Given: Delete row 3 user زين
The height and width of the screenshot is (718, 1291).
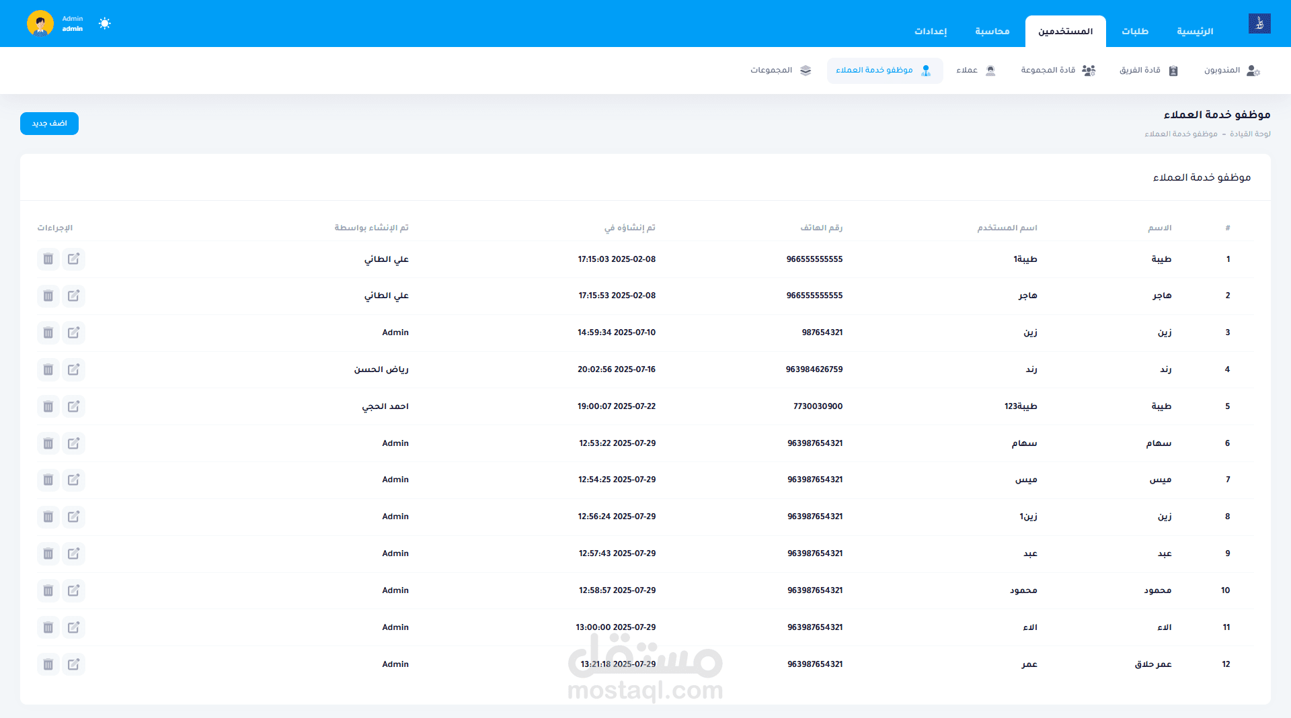Looking at the screenshot, I should pyautogui.click(x=48, y=332).
